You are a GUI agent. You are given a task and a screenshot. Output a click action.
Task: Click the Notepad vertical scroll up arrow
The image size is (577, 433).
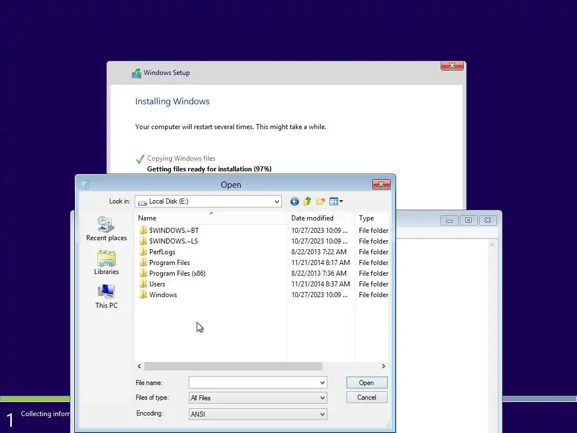(492, 245)
